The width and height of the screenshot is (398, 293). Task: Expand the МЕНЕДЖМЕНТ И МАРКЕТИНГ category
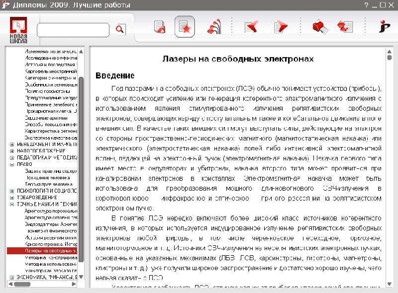click(x=11, y=145)
